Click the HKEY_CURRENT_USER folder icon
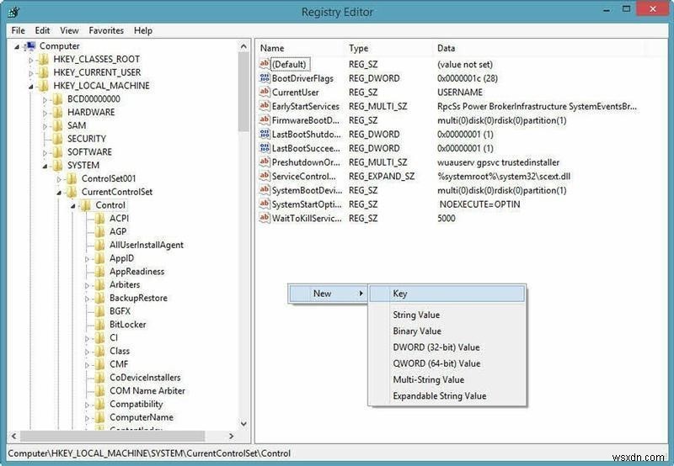Screen dimensions: 674x466 44,72
